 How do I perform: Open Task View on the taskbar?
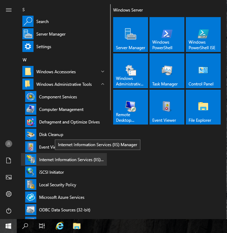[42, 226]
